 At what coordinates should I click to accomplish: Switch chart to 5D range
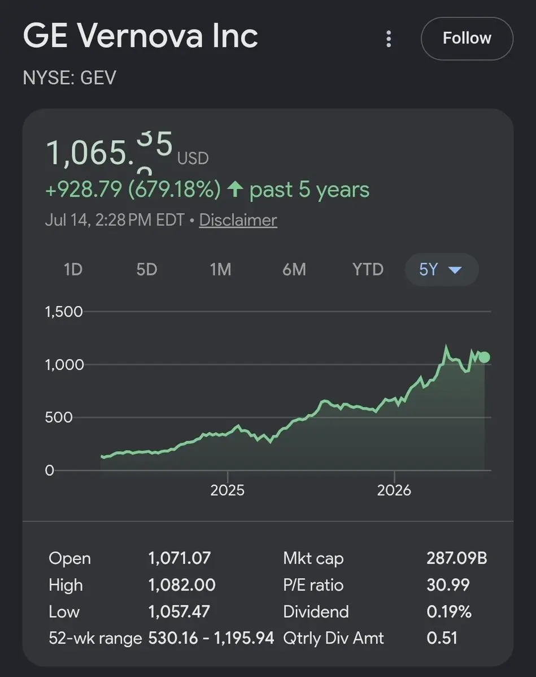tap(147, 269)
